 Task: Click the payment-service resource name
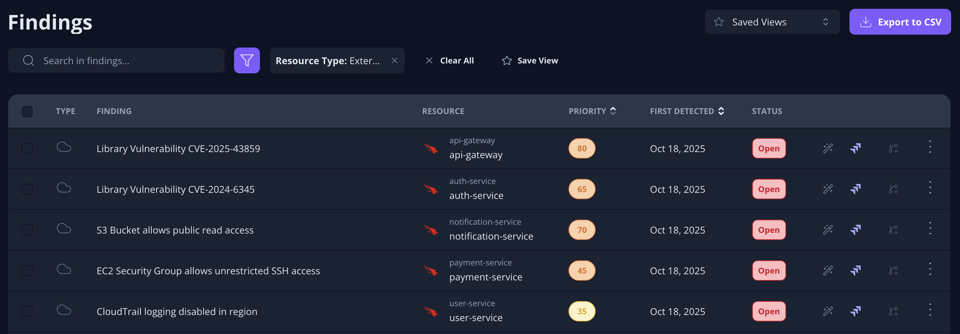coord(485,277)
